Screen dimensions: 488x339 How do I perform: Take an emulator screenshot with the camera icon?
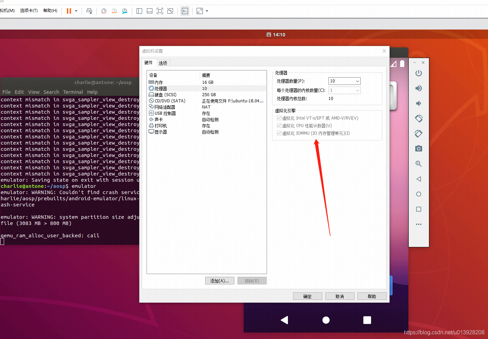tap(419, 149)
